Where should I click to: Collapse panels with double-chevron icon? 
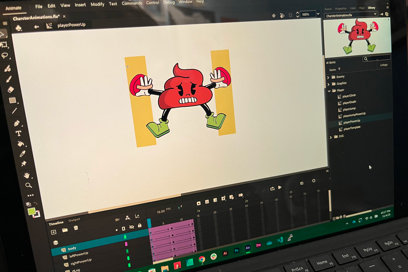tap(387, 4)
